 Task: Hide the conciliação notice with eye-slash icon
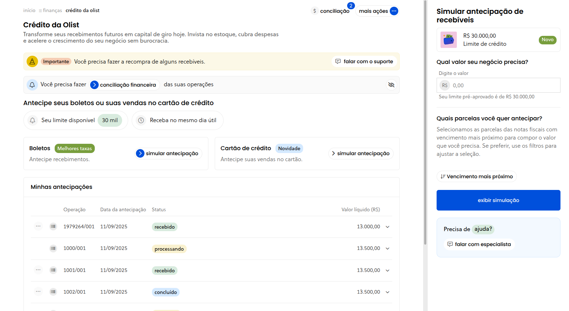point(391,85)
